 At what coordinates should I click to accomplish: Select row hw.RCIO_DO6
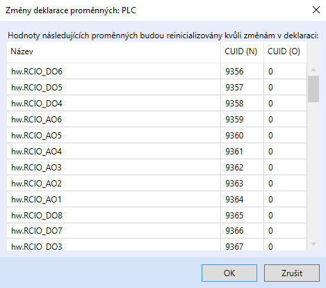(156, 71)
